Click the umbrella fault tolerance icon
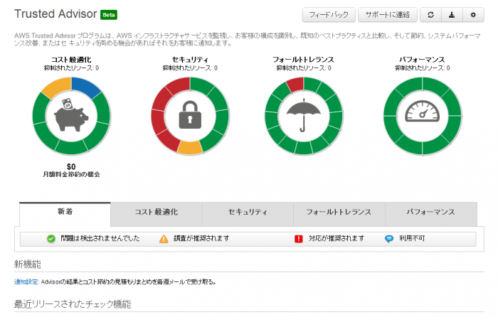The height and width of the screenshot is (317, 498). pos(304,115)
